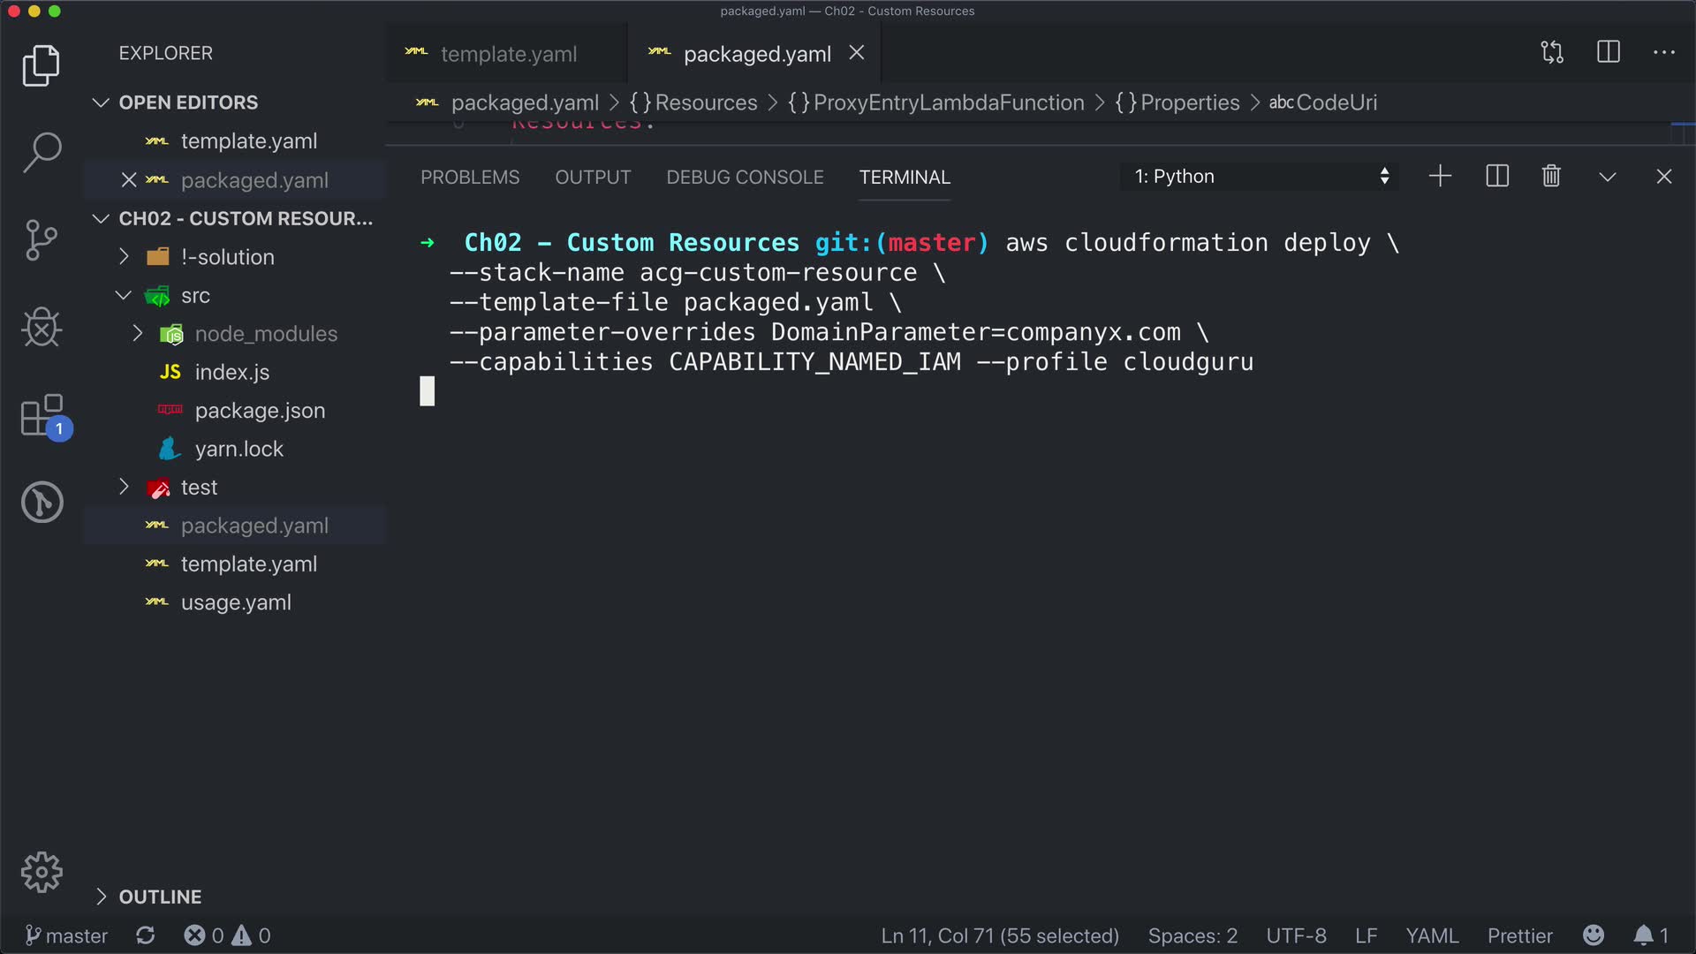The width and height of the screenshot is (1696, 954).
Task: Open index.js in the explorer
Action: point(231,372)
